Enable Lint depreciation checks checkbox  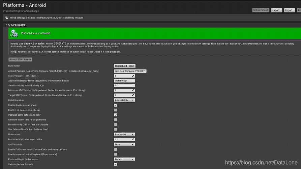[x=116, y=110]
